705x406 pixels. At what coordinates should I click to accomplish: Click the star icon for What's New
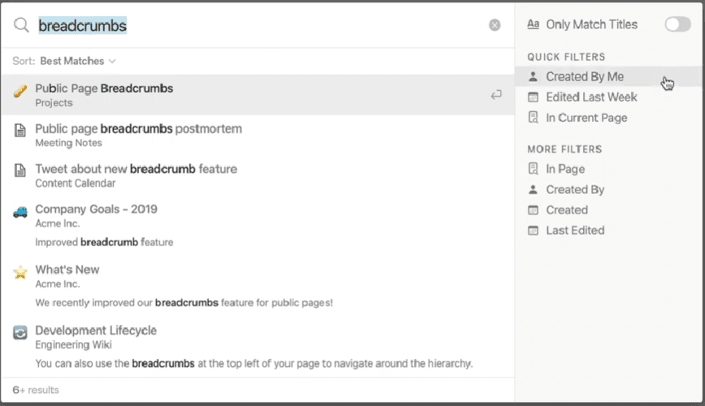click(x=20, y=272)
